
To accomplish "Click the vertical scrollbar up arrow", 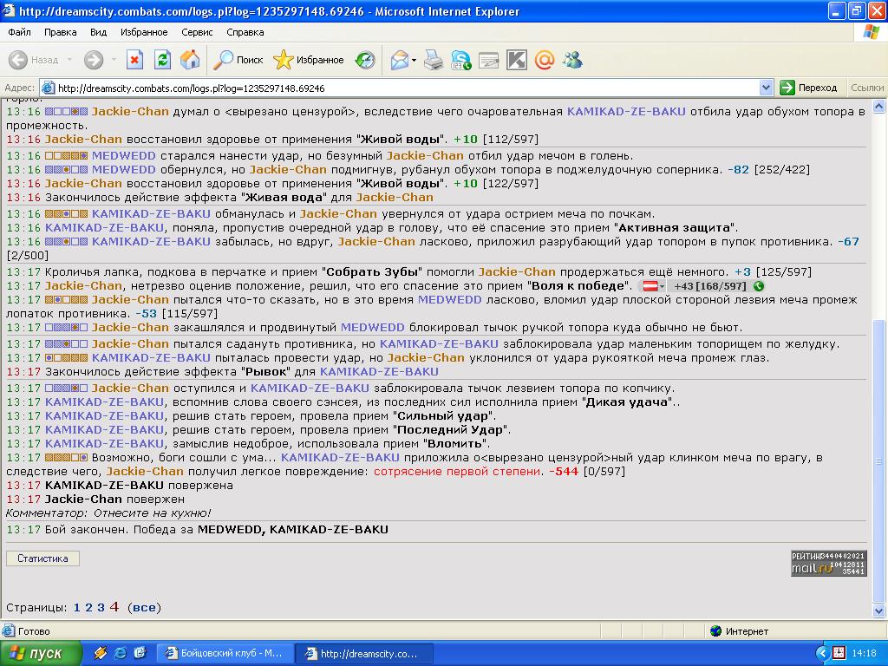I will 879,107.
